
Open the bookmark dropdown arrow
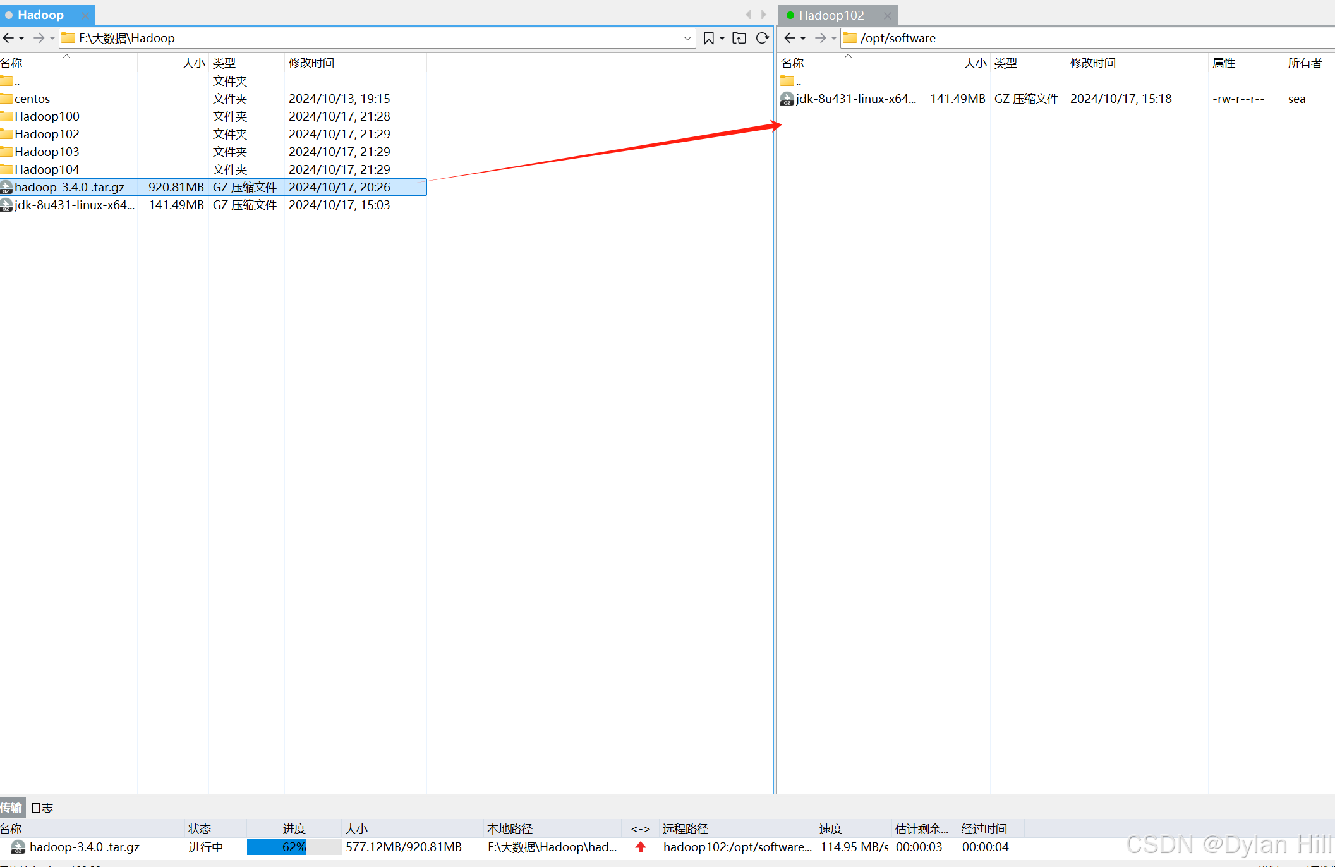point(722,38)
